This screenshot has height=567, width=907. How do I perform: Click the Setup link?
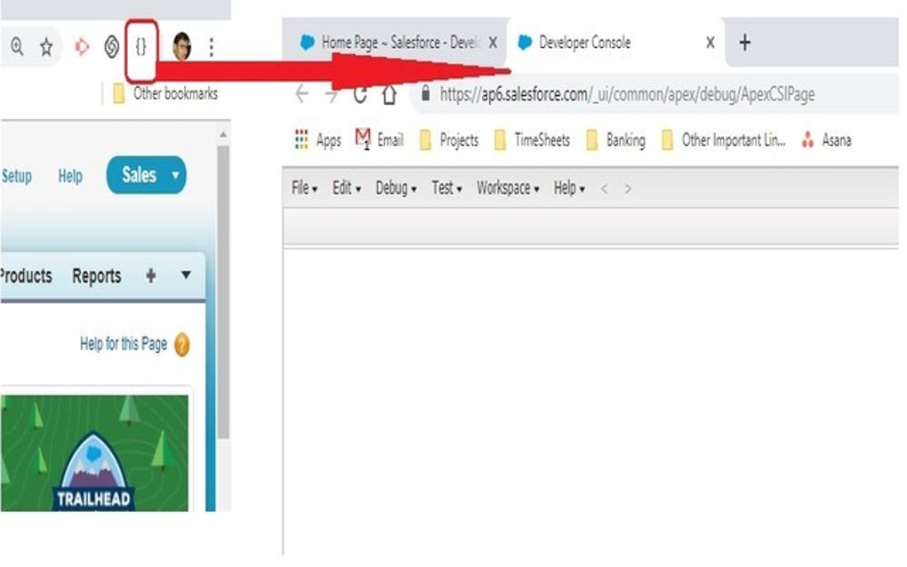click(x=17, y=176)
